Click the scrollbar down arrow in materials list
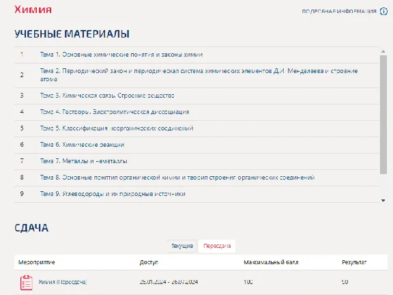Screen dimensions: 393x295 pyautogui.click(x=383, y=200)
